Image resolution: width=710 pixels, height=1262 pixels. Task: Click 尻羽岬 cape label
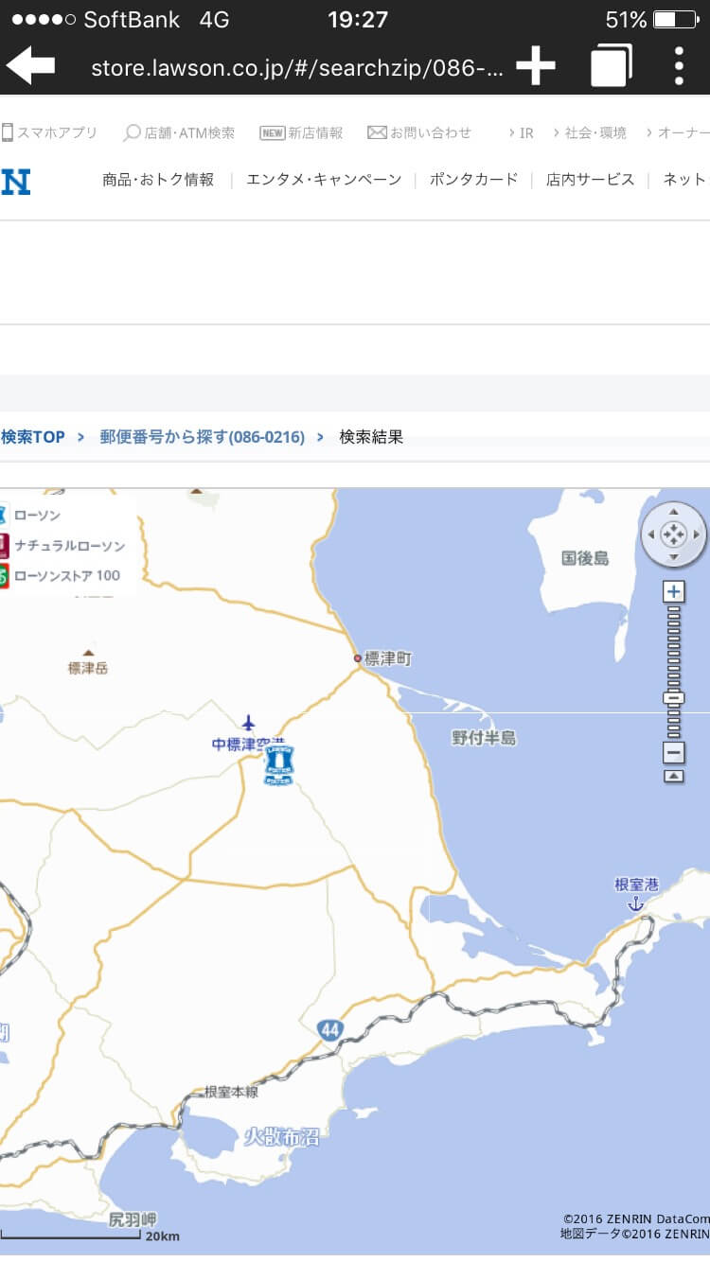pyautogui.click(x=132, y=1218)
